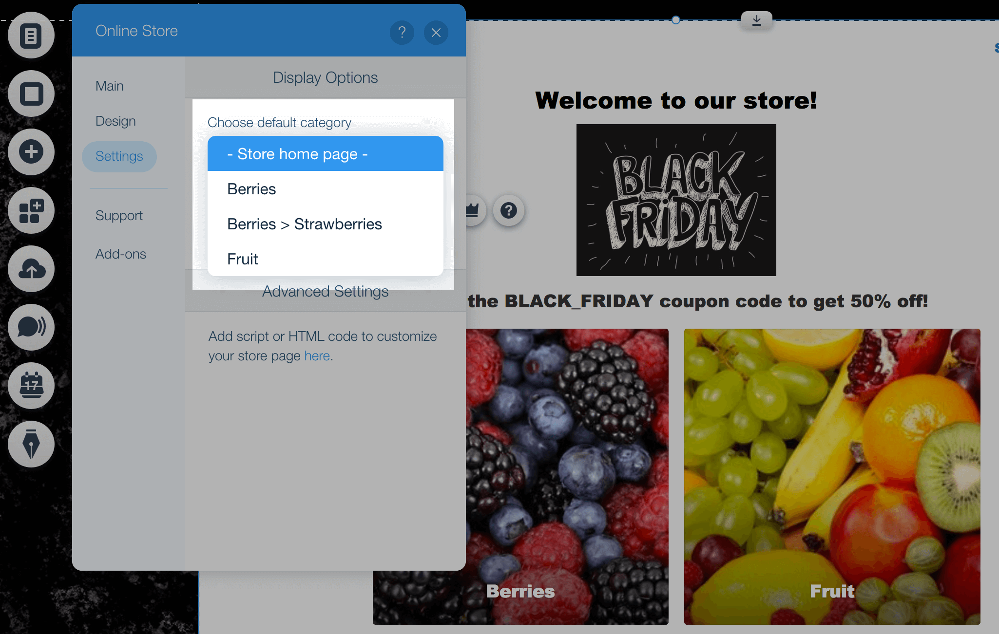Choose 'Berries > Strawberries' category option

(x=326, y=224)
